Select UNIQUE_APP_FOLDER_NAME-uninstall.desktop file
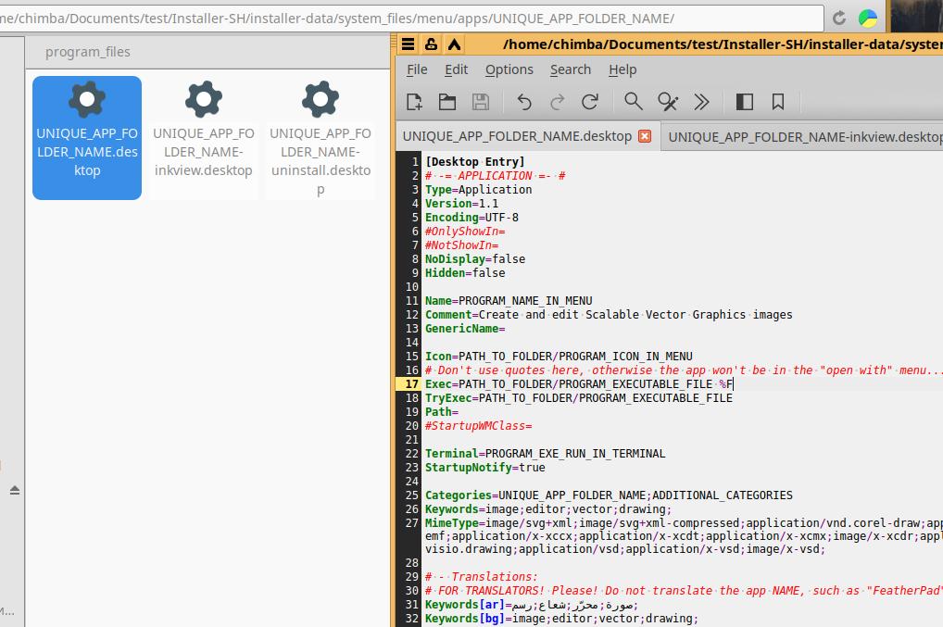This screenshot has width=943, height=627. click(x=321, y=139)
